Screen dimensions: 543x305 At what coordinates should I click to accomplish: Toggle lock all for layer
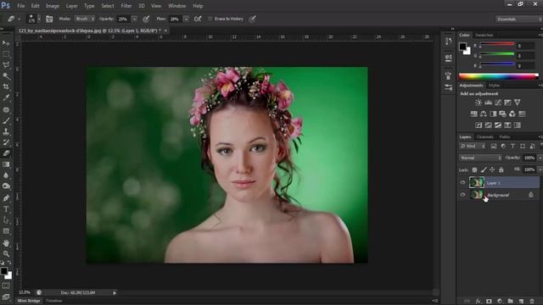tap(501, 169)
